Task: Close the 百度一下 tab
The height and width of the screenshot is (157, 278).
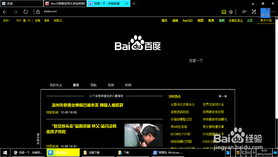Action: point(127,4)
